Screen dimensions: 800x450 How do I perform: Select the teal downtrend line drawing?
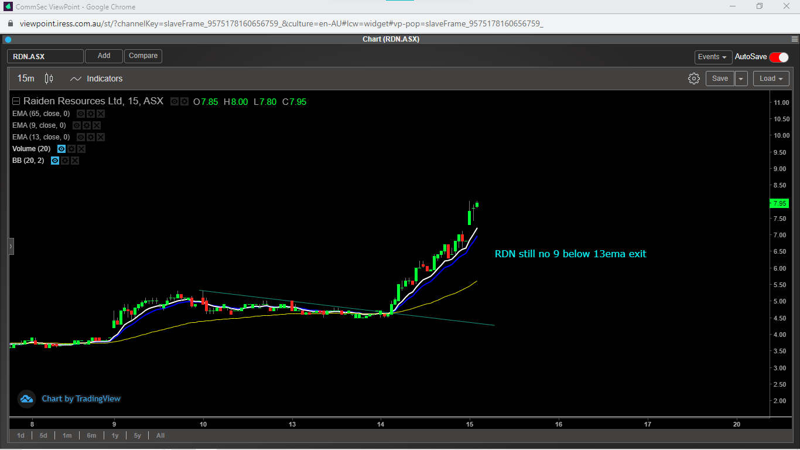(x=347, y=308)
